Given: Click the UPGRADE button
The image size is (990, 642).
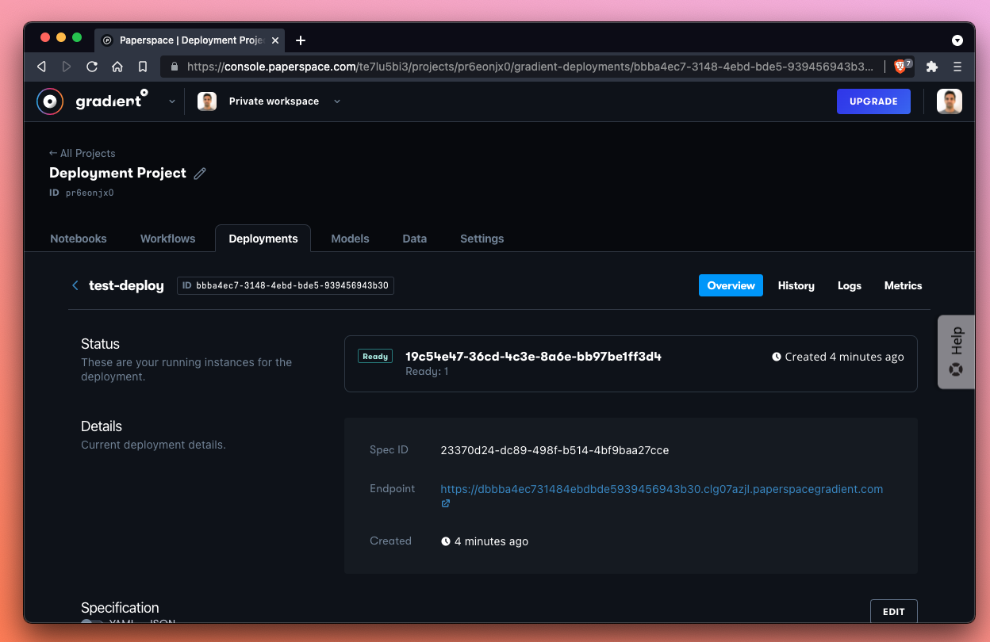Looking at the screenshot, I should (873, 101).
